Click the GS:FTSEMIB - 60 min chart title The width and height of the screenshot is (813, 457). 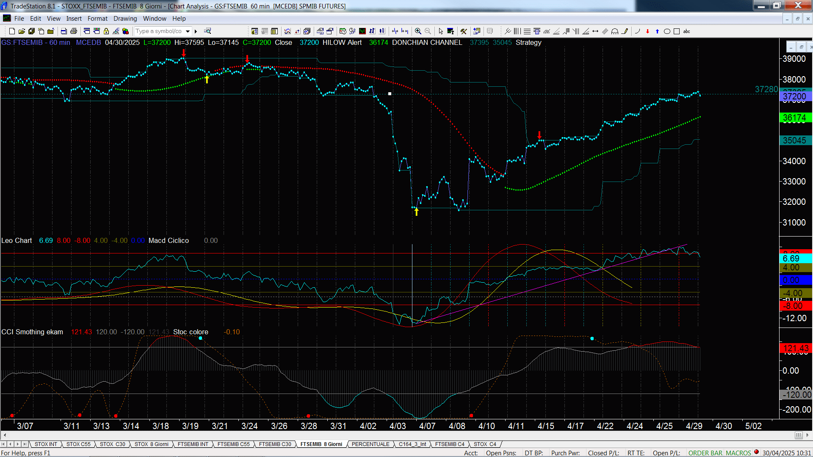(x=36, y=42)
